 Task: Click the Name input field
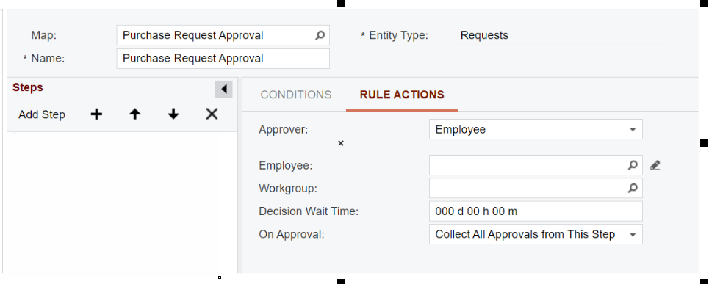click(x=223, y=59)
